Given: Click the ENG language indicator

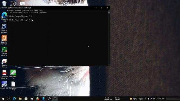Looking at the screenshot, I should click(x=163, y=99).
